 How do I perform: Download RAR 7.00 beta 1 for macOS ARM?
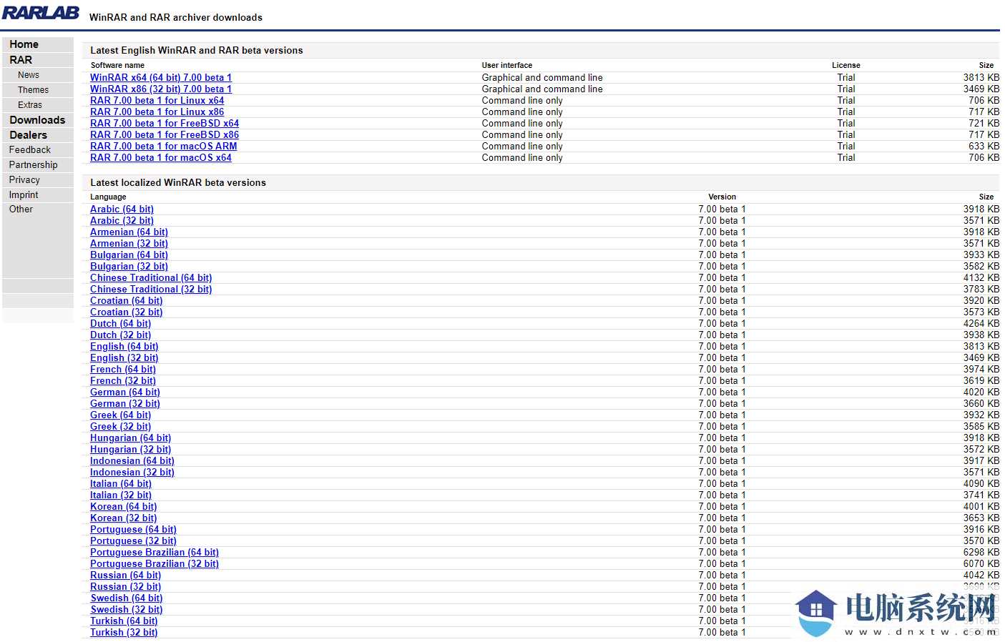tap(163, 147)
